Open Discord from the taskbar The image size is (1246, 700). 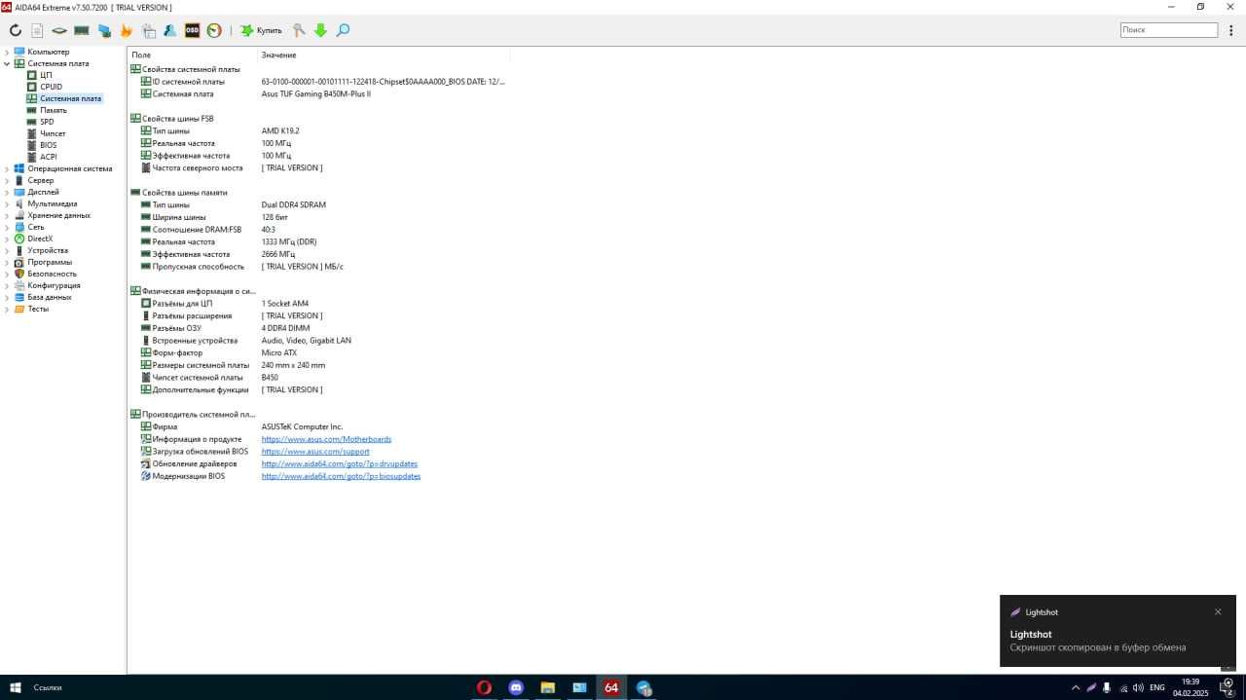pos(516,687)
